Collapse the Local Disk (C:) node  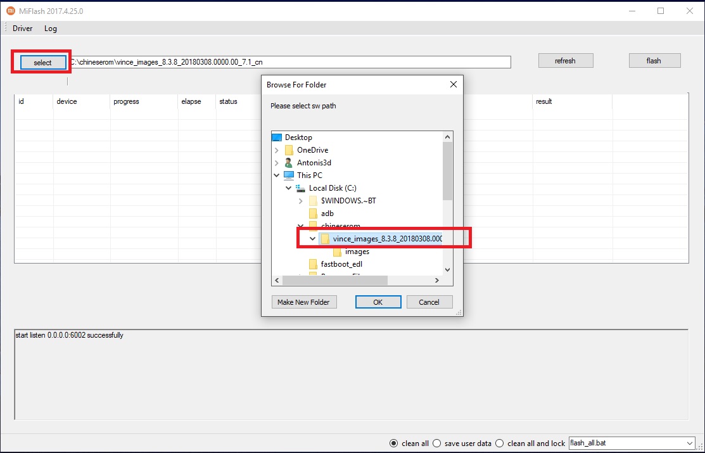tap(289, 188)
